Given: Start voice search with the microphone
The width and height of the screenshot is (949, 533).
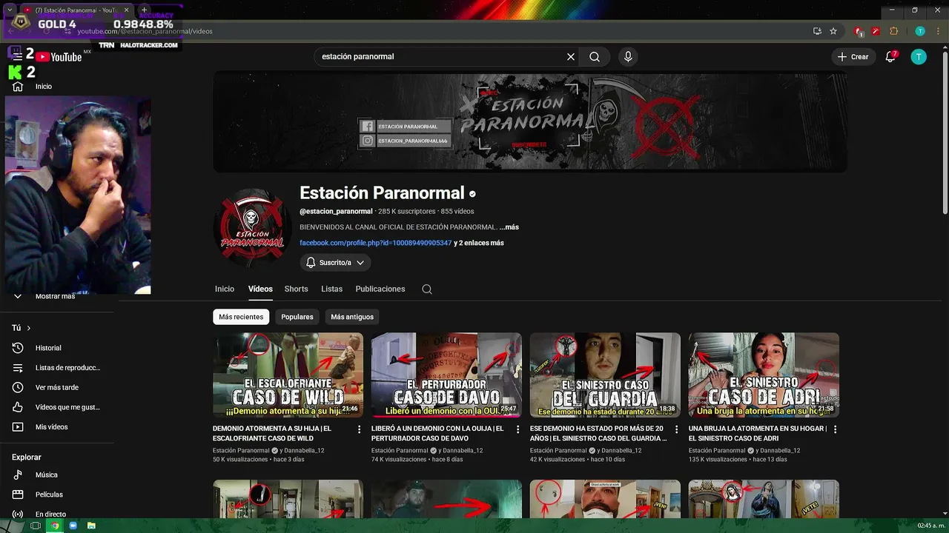Looking at the screenshot, I should pyautogui.click(x=628, y=57).
